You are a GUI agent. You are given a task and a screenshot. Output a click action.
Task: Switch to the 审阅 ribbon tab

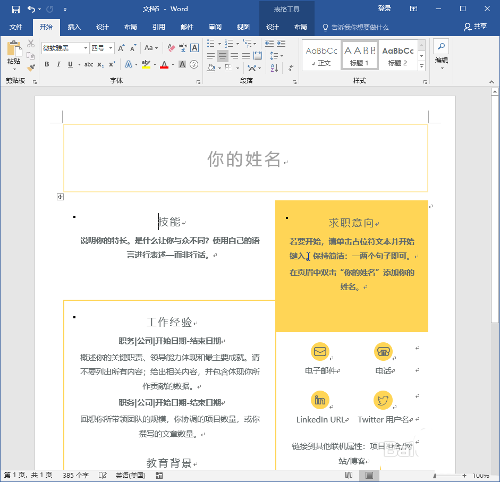click(x=215, y=27)
